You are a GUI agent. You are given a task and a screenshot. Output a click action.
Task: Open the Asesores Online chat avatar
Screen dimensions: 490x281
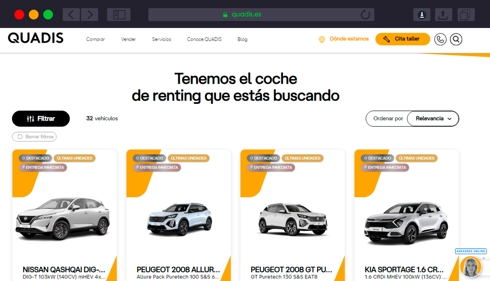[471, 267]
